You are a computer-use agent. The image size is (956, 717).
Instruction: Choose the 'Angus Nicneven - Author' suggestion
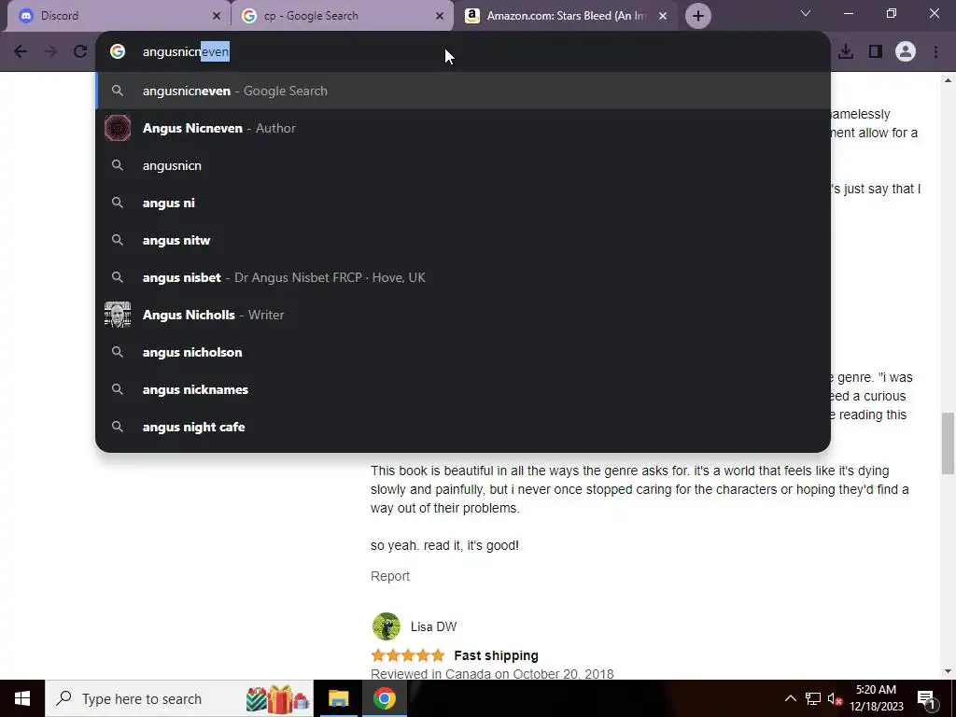[463, 128]
